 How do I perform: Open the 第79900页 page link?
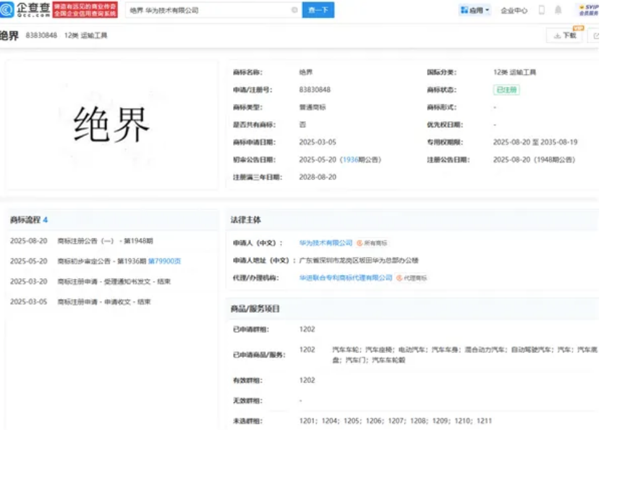[x=164, y=261]
